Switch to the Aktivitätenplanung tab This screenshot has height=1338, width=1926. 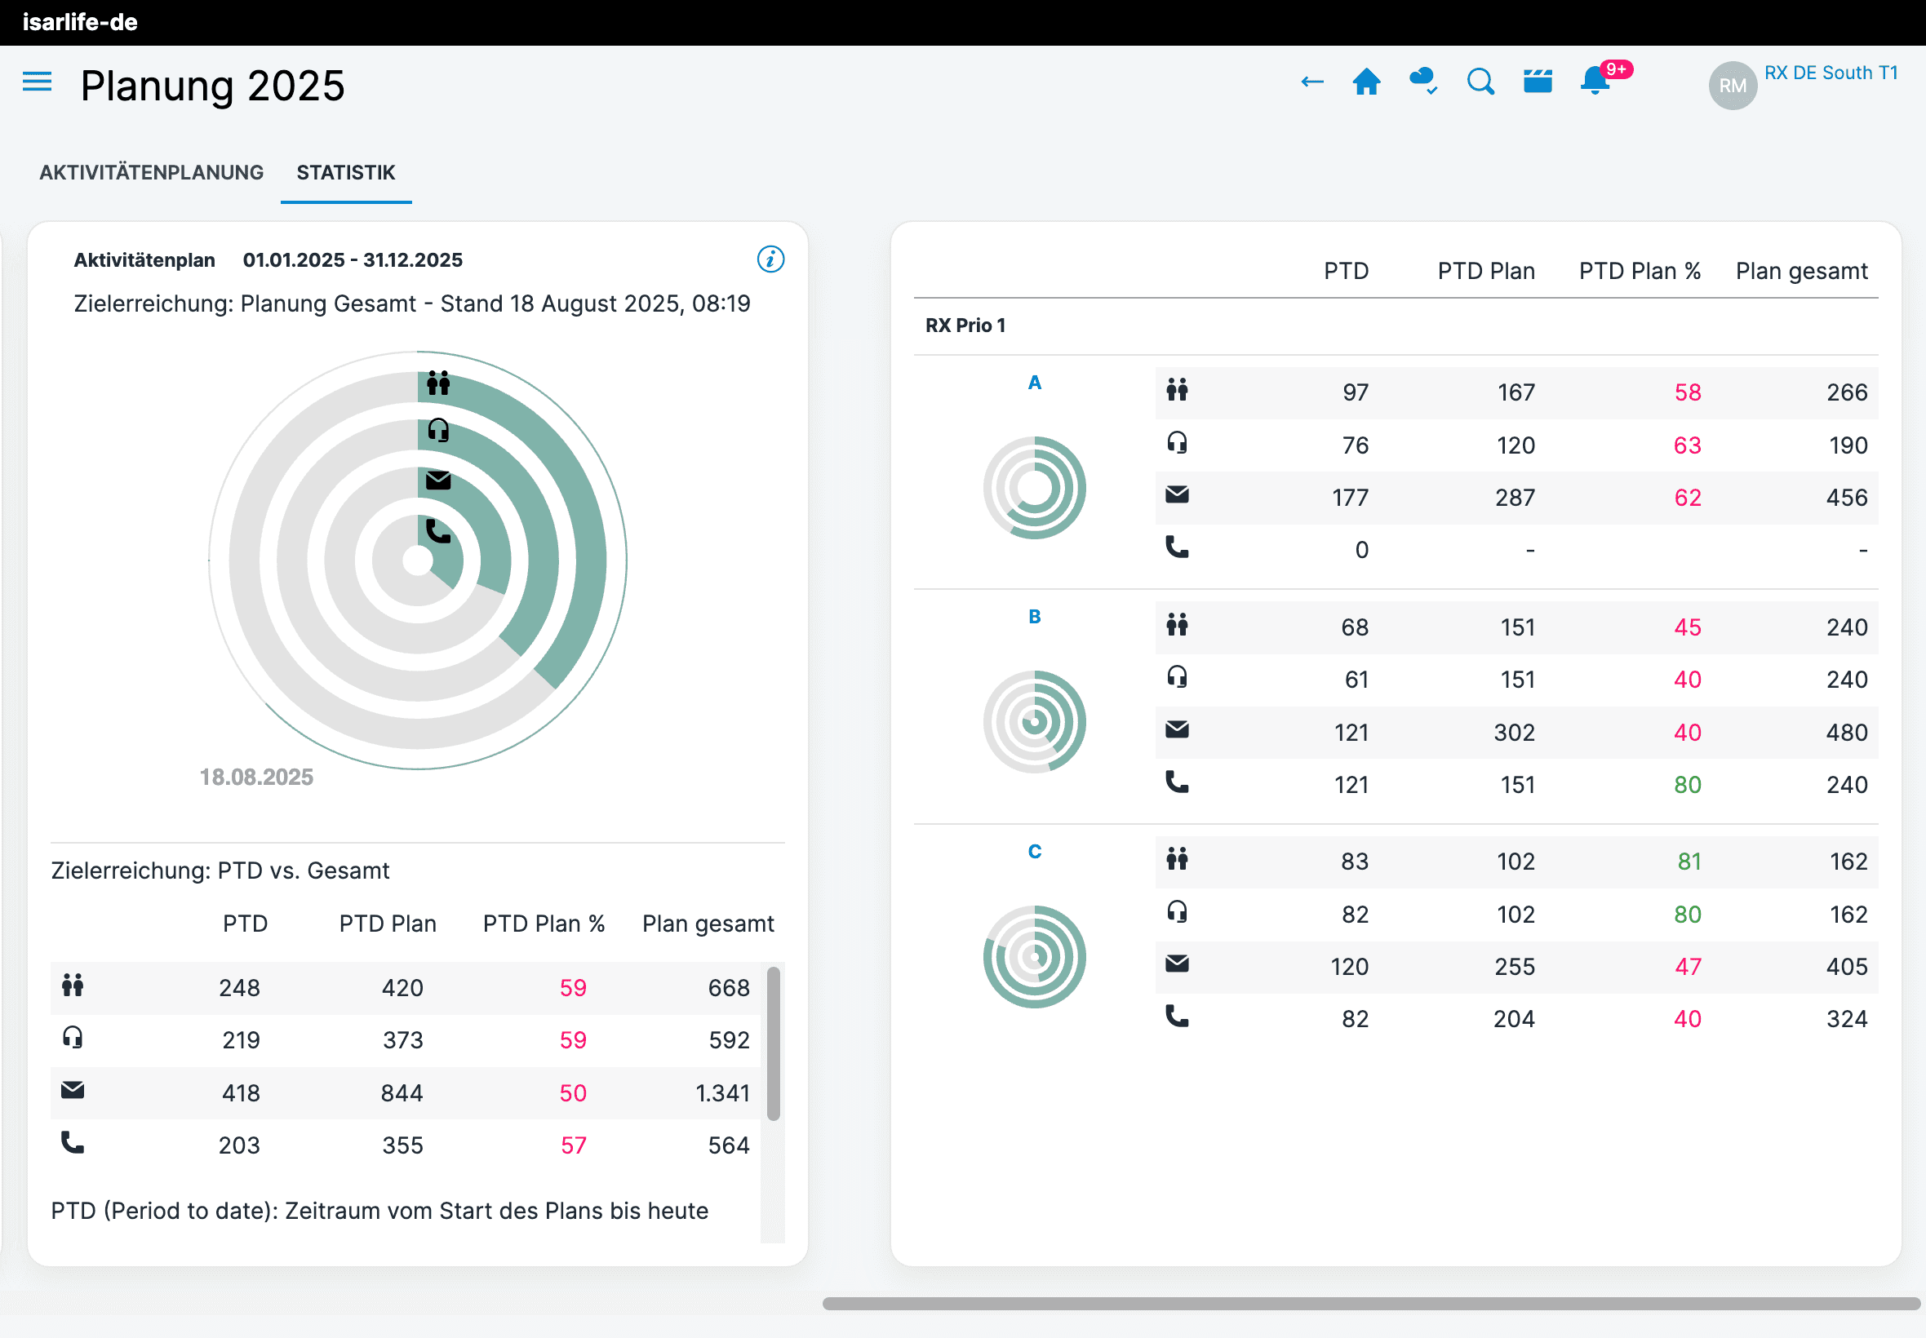point(152,173)
